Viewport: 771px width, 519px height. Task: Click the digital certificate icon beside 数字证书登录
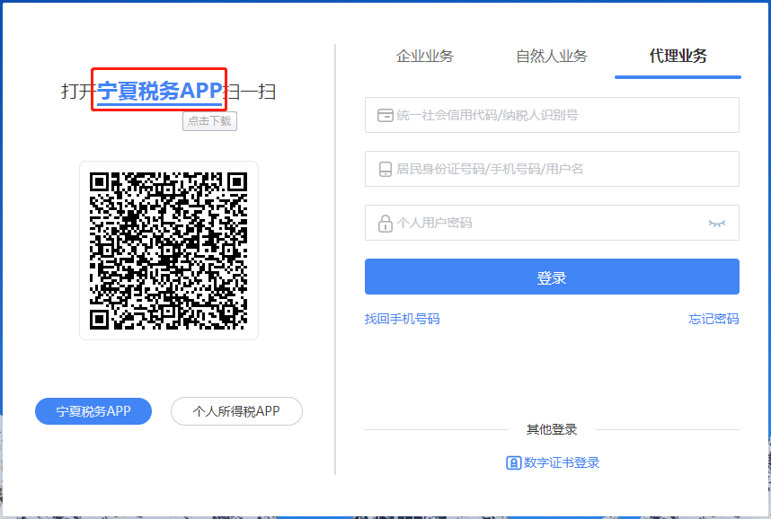(513, 463)
